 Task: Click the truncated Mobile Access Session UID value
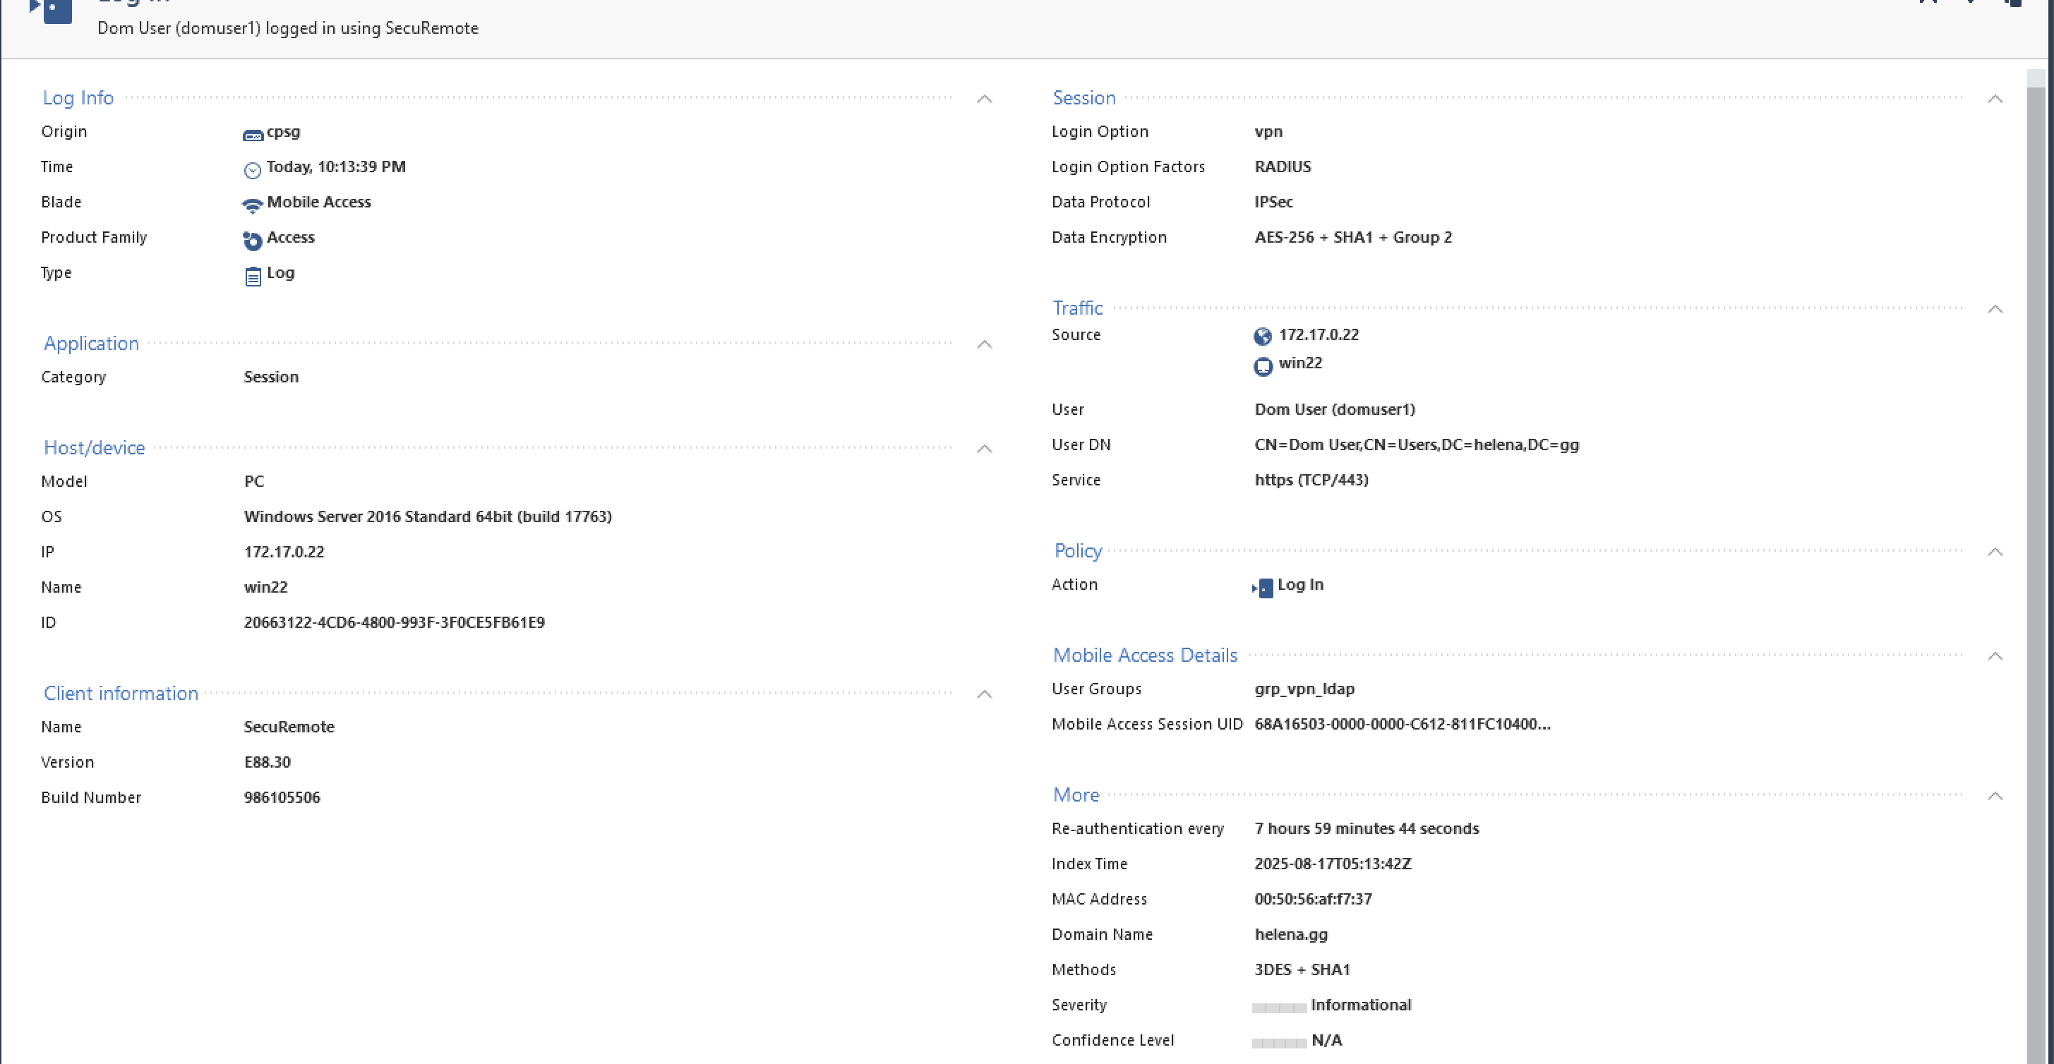[1402, 724]
